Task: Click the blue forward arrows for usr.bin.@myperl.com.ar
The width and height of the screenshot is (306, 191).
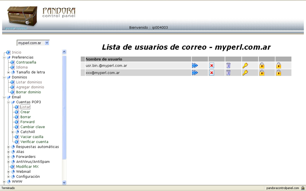Action: pyautogui.click(x=195, y=65)
